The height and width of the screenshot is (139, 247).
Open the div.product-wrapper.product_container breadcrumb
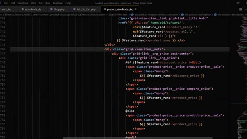[156, 15]
